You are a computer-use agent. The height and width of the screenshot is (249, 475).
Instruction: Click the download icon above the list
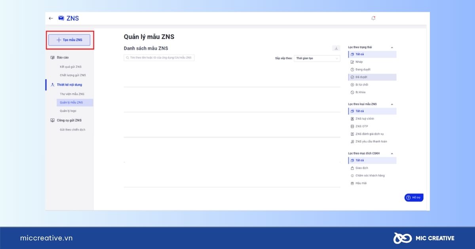(336, 48)
